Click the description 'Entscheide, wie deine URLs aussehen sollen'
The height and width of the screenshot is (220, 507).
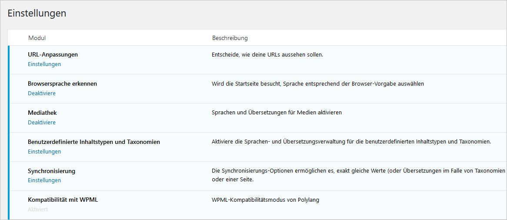267,55
